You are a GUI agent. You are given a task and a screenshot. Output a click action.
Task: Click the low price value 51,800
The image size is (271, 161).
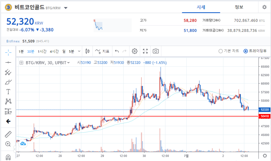click(x=190, y=30)
